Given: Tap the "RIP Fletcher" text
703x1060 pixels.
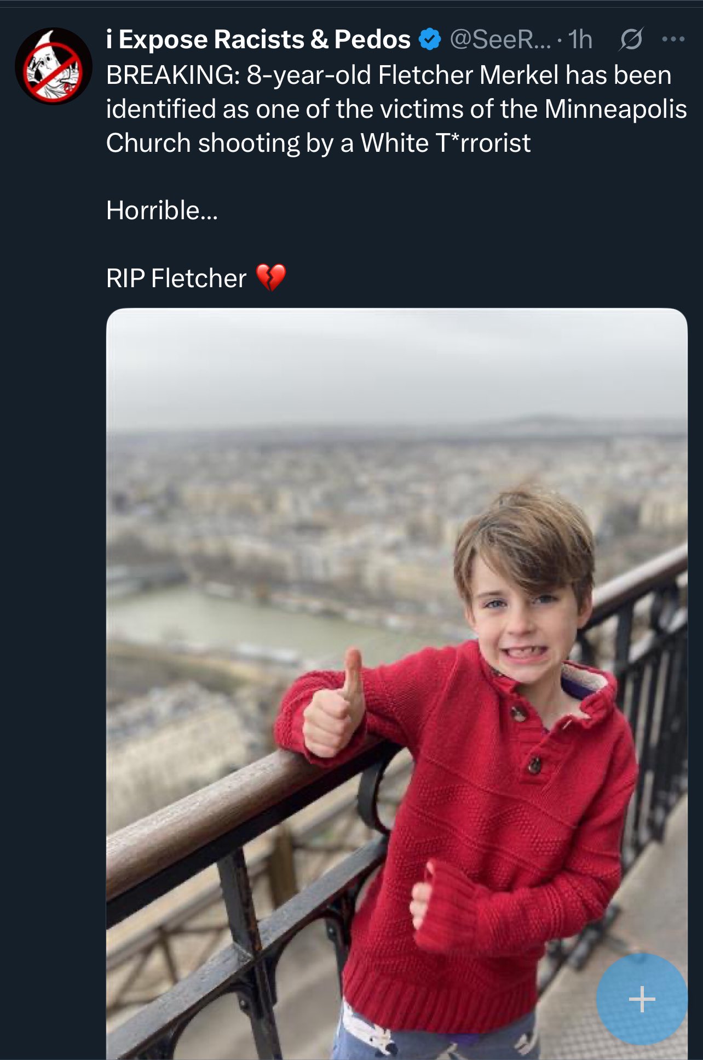Looking at the screenshot, I should click(x=176, y=278).
